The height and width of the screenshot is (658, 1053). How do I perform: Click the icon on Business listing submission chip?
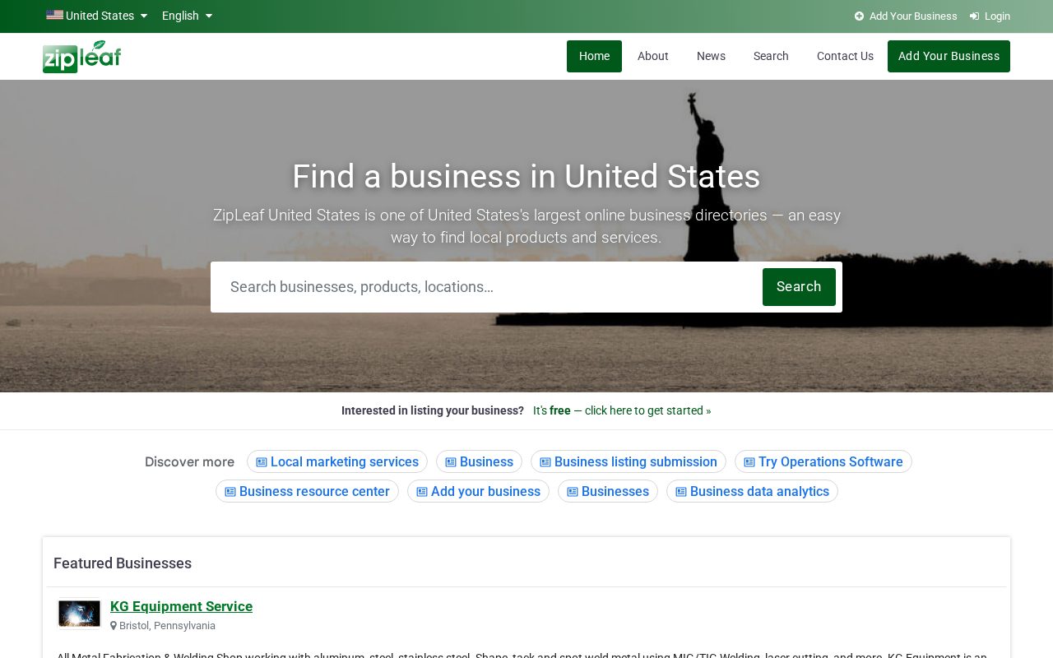click(x=545, y=462)
